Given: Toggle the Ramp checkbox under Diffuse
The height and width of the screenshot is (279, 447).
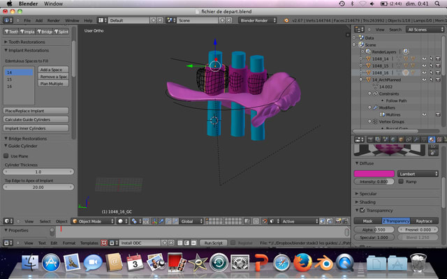Looking at the screenshot, I should click(x=401, y=181).
